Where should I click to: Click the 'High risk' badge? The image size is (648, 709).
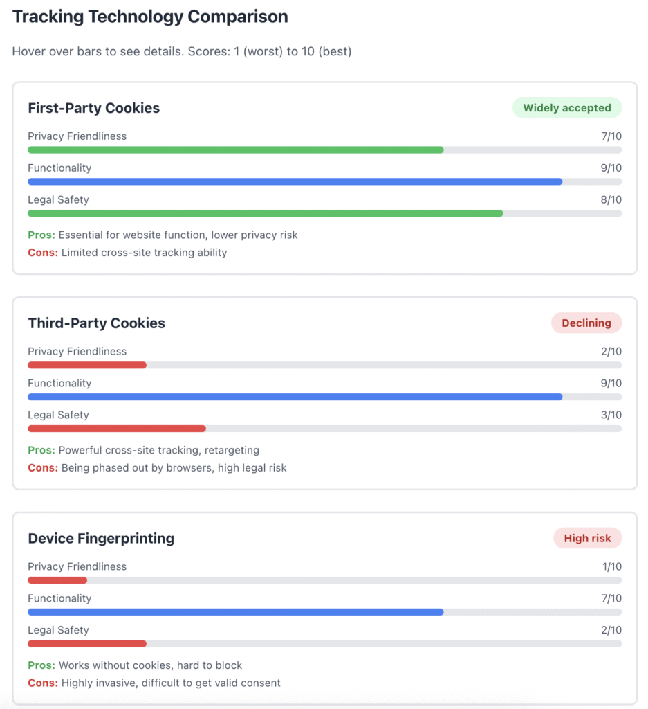(586, 538)
